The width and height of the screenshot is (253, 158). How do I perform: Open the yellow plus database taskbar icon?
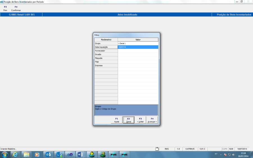[x=92, y=155]
